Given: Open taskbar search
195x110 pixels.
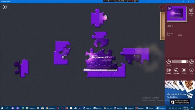Looking at the screenshot, I should 7,108.
